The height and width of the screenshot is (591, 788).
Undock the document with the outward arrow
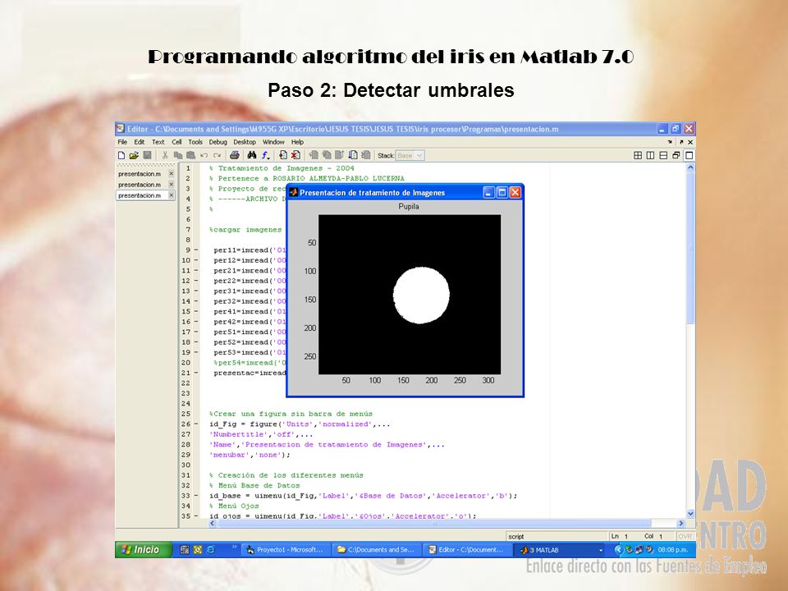681,142
